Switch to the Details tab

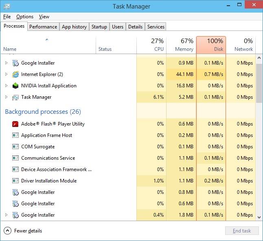135,27
